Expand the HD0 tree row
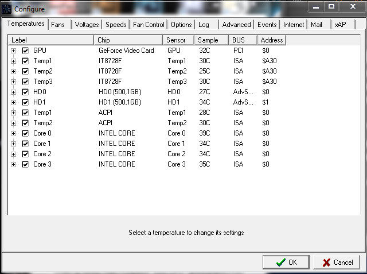The width and height of the screenshot is (367, 274). click(x=13, y=92)
